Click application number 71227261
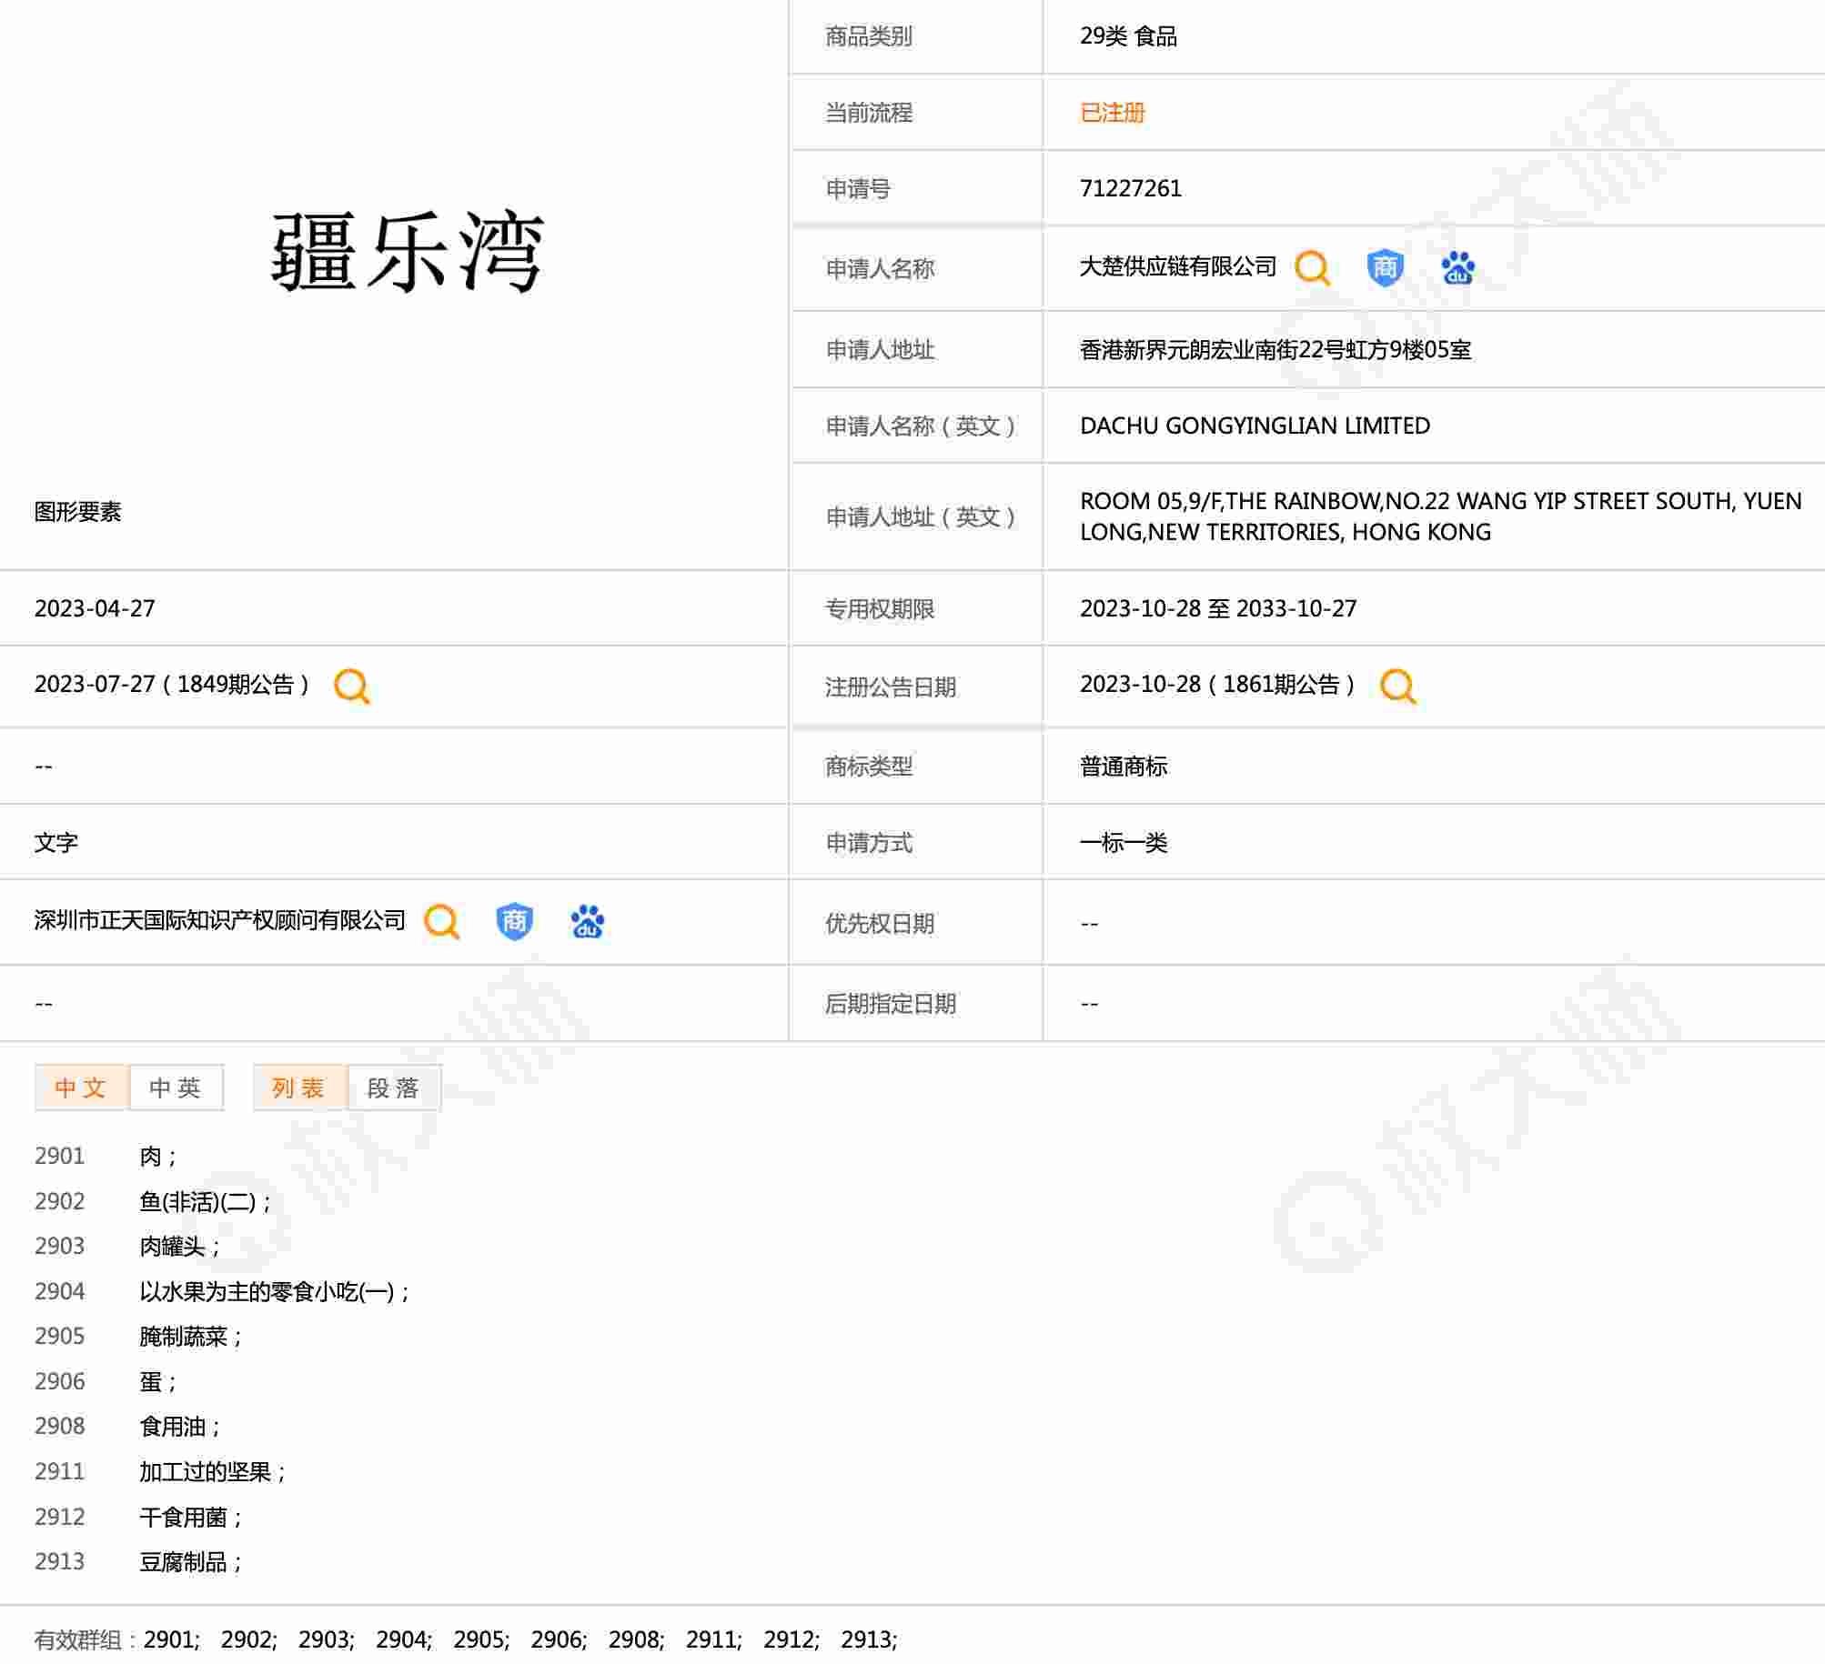 coord(1130,188)
